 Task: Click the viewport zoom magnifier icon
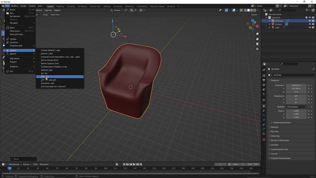tap(257, 34)
